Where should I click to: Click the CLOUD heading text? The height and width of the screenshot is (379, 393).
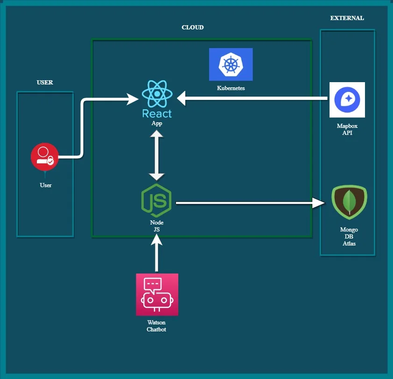click(193, 28)
